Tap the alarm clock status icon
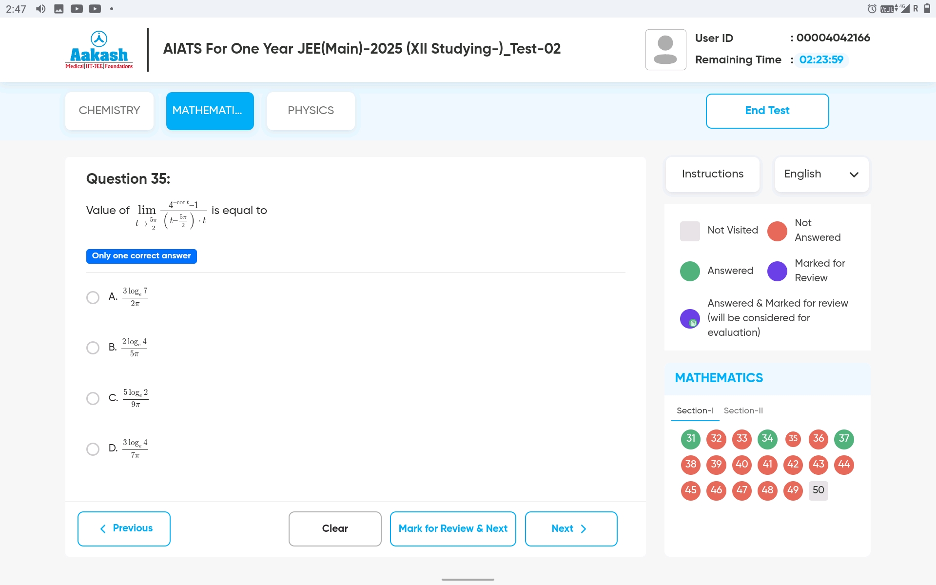 click(x=872, y=9)
